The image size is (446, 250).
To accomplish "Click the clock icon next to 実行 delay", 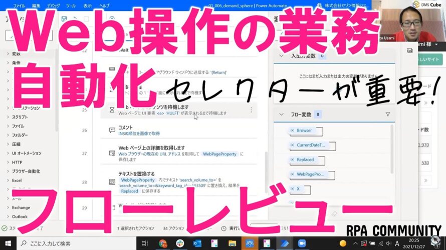I will [x=224, y=228].
